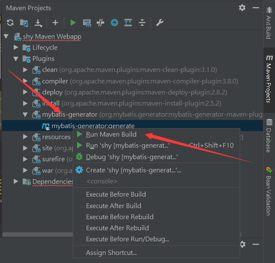
Task: Select the shy Maven Webapp project label
Action: [x=52, y=37]
